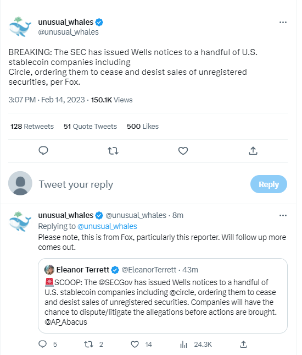Share the main tweet via upload icon
Image resolution: width=302 pixels, height=355 pixels.
pos(253,151)
